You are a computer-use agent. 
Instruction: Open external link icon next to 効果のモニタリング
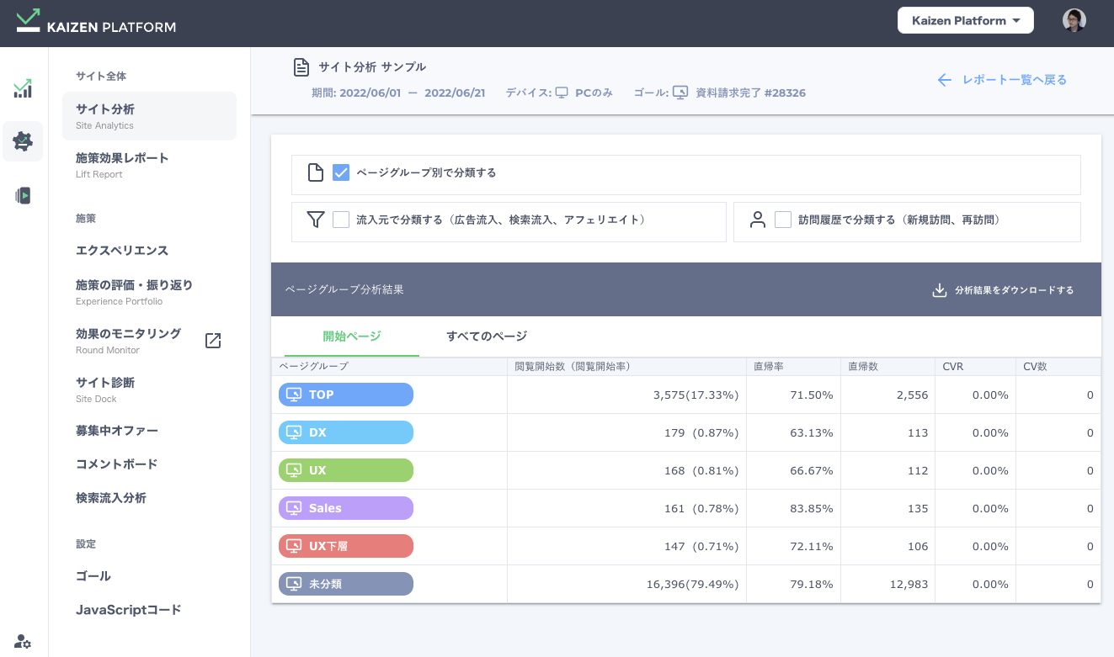212,340
